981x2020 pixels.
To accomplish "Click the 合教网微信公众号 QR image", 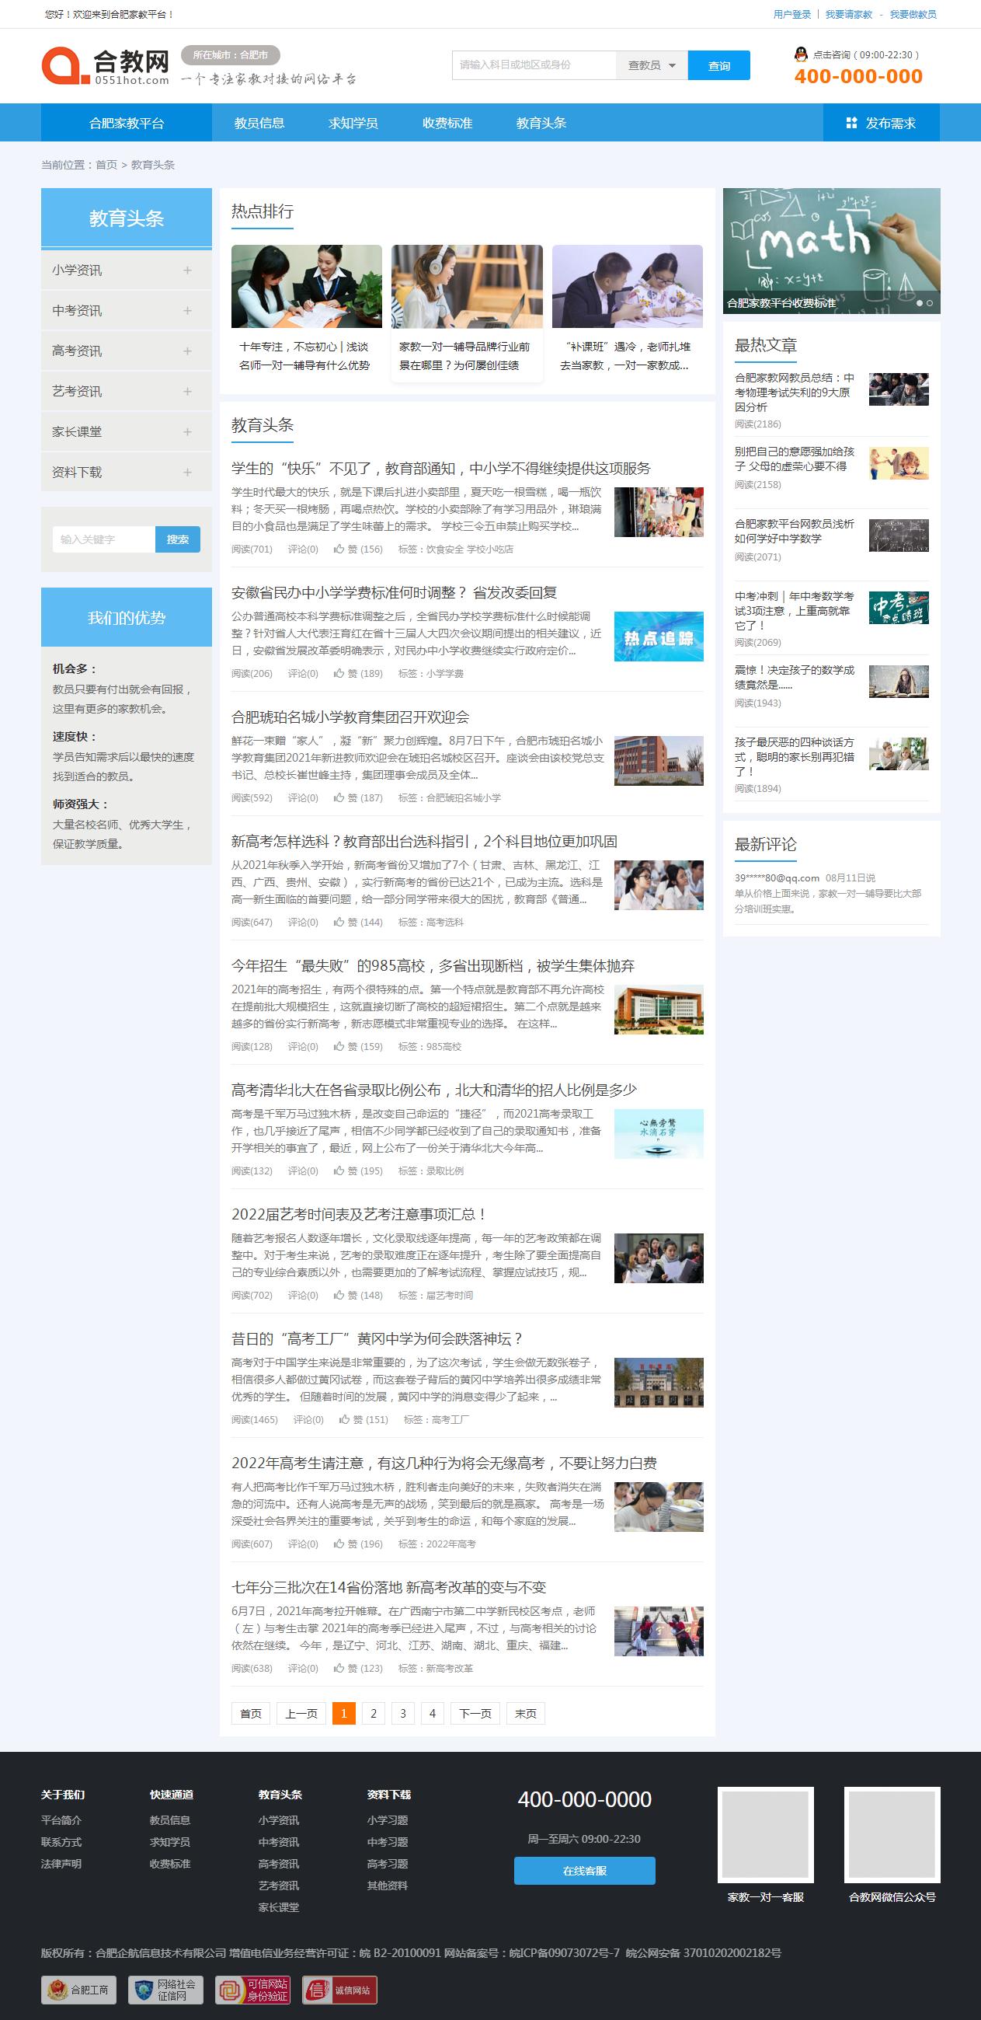I will click(x=892, y=1835).
